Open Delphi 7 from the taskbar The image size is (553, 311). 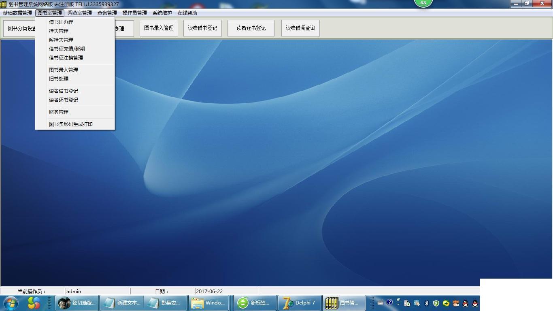(x=300, y=303)
